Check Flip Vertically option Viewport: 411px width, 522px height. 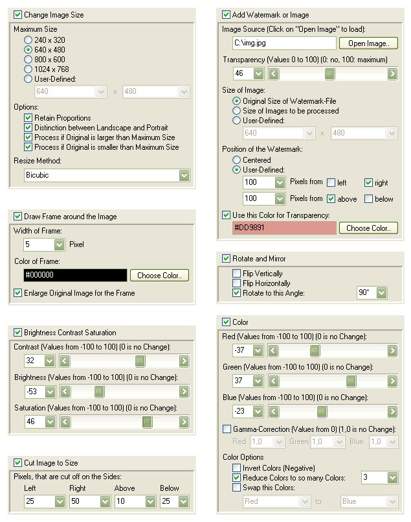coord(236,273)
